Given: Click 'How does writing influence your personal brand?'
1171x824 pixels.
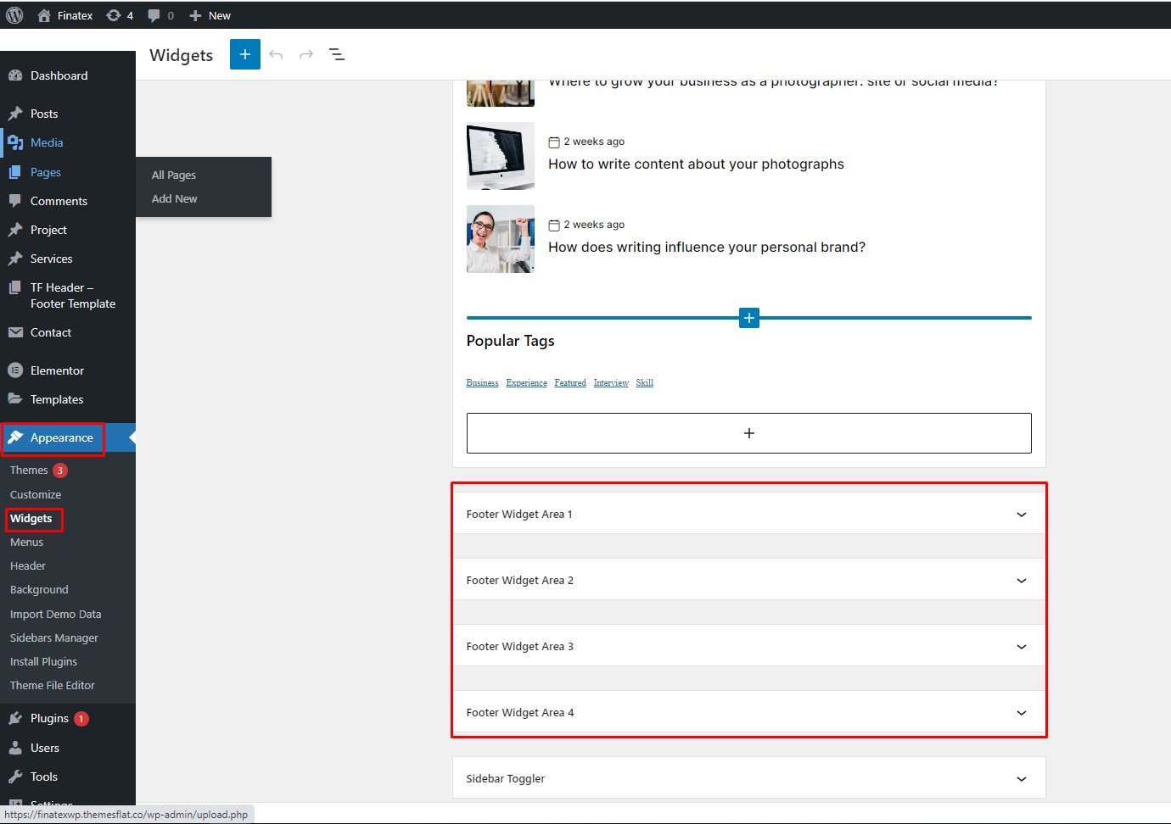Looking at the screenshot, I should [707, 248].
